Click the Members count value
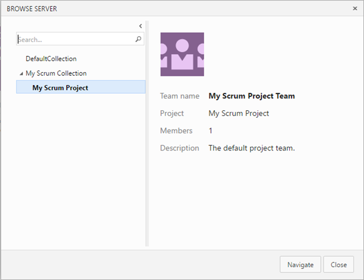 tap(211, 131)
